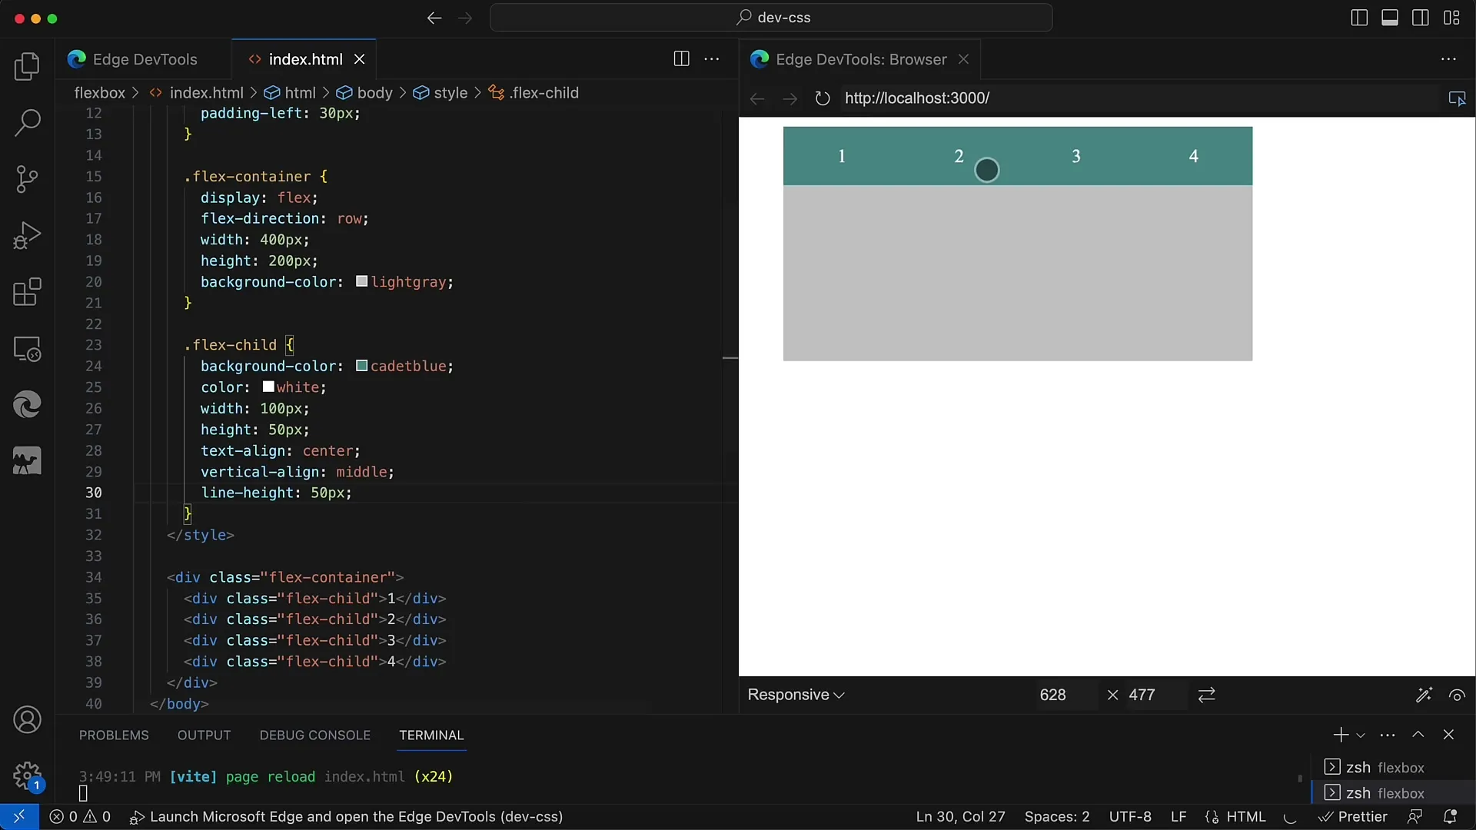Click the dev-css command center search box
The height and width of the screenshot is (830, 1476).
coord(771,18)
